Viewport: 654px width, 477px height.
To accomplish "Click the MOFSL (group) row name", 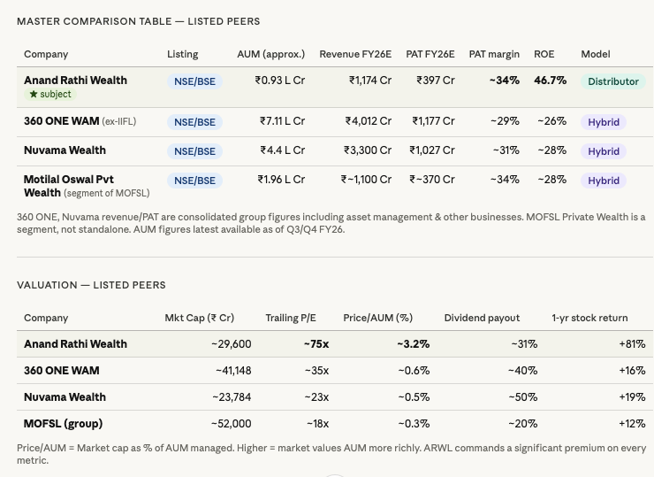I will pyautogui.click(x=63, y=424).
